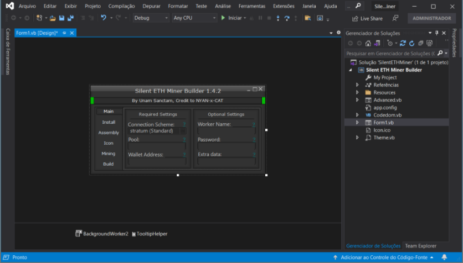
Task: Click the Sync with Active Document icon
Action: pos(403,43)
